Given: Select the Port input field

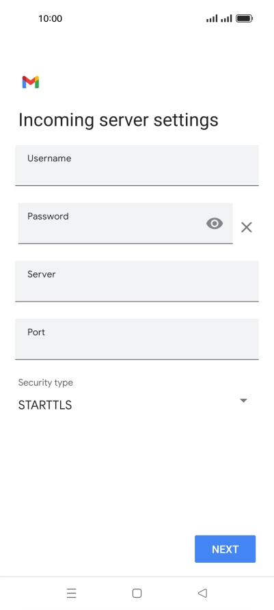Looking at the screenshot, I should (x=137, y=339).
